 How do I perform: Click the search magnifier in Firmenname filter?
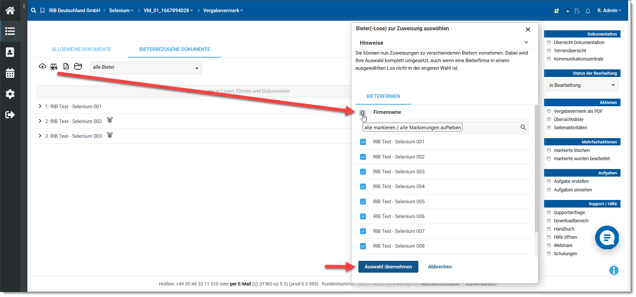coord(523,127)
